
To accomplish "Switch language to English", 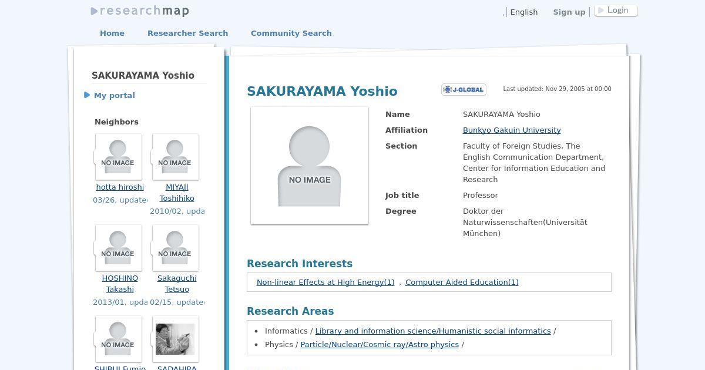I will 524,12.
